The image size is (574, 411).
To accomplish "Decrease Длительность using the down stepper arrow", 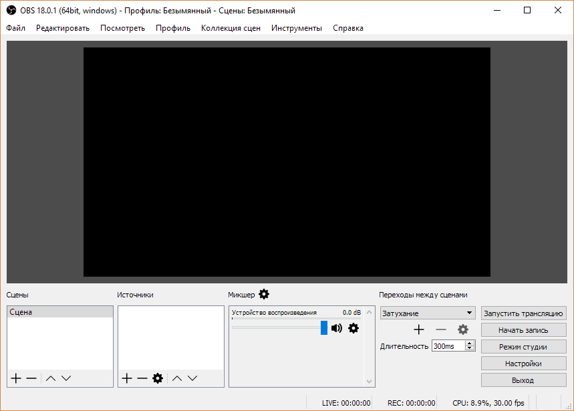I will pos(470,348).
